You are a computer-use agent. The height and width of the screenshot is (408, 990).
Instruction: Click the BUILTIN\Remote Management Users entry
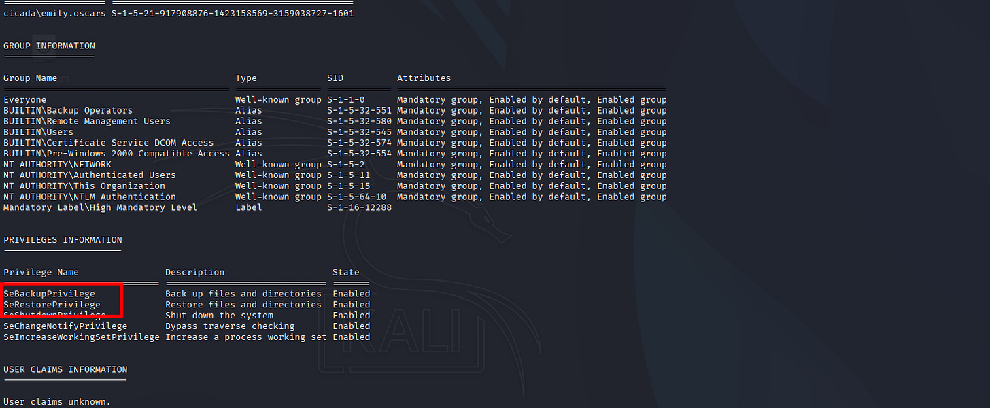[87, 121]
